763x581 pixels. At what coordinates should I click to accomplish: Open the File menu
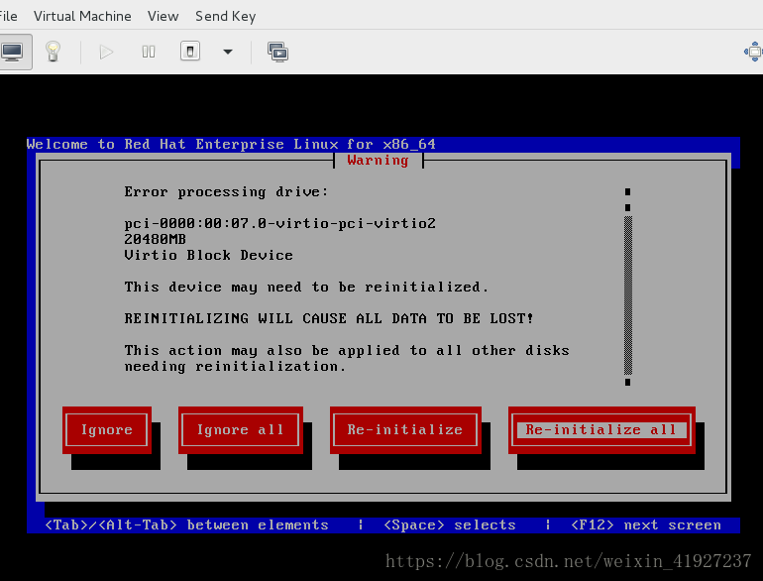point(8,16)
